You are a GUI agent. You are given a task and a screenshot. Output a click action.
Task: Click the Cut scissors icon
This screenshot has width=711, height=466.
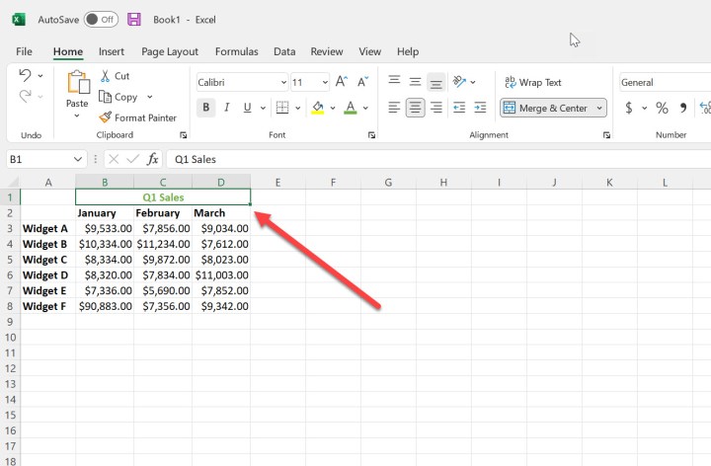[105, 76]
